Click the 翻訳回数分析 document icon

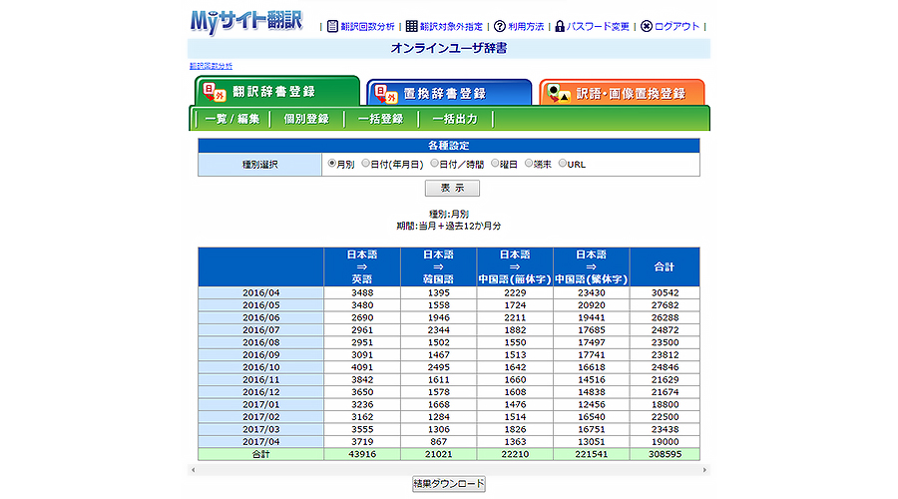(332, 26)
